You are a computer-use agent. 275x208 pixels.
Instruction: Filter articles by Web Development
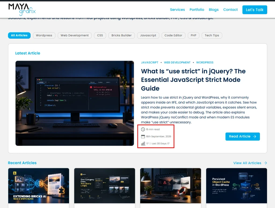[x=75, y=35]
